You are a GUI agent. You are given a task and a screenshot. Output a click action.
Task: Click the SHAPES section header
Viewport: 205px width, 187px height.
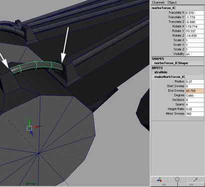pyautogui.click(x=158, y=59)
